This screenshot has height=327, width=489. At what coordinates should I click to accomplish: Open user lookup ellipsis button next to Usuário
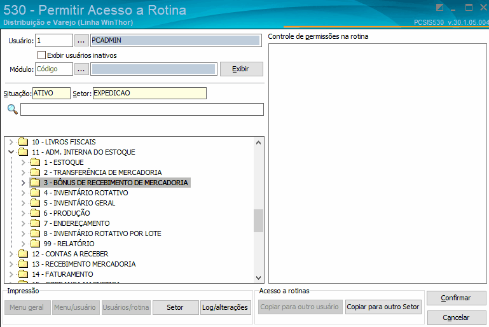[x=81, y=41]
